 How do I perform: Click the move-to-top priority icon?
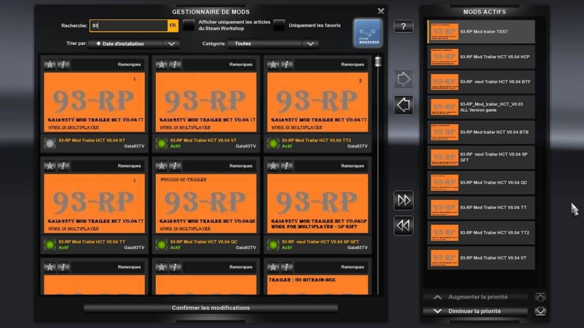[541, 297]
